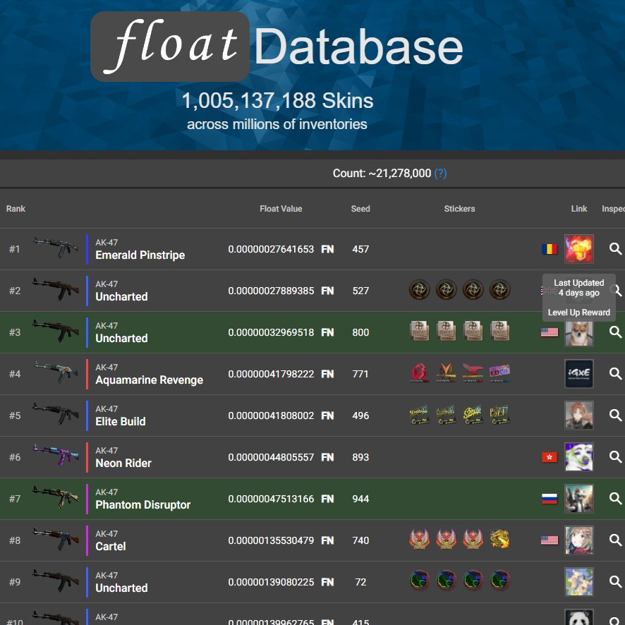Inspect the Emerald Pinstripe skin via magnifier
625x625 pixels.
(615, 249)
